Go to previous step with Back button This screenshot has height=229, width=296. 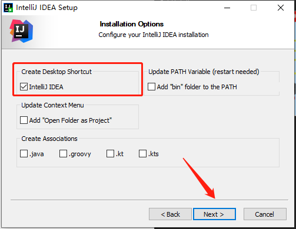[x=170, y=214]
